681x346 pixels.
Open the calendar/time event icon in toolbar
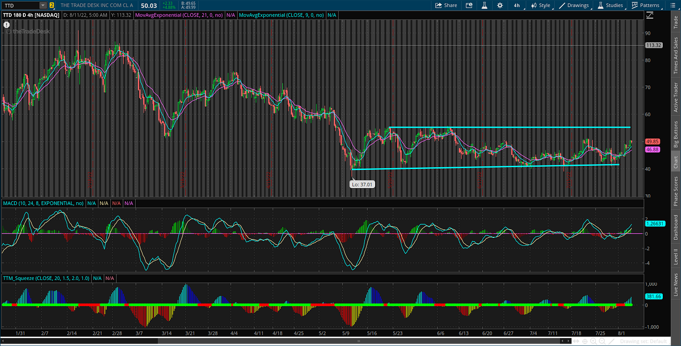469,5
